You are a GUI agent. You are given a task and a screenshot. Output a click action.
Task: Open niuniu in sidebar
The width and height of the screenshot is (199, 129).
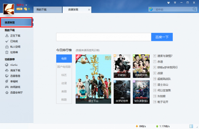coord(14,65)
